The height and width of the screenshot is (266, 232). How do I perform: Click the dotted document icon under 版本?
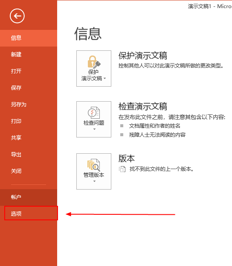click(122, 169)
